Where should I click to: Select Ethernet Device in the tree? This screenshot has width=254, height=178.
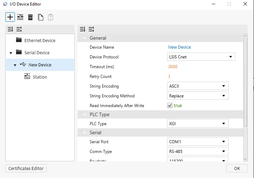point(39,41)
